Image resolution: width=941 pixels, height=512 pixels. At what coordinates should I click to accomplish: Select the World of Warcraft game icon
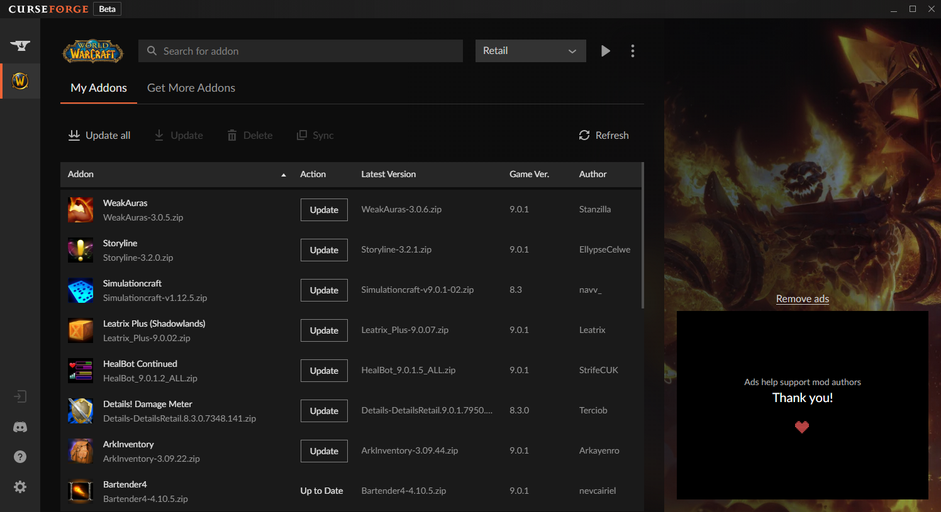click(20, 80)
